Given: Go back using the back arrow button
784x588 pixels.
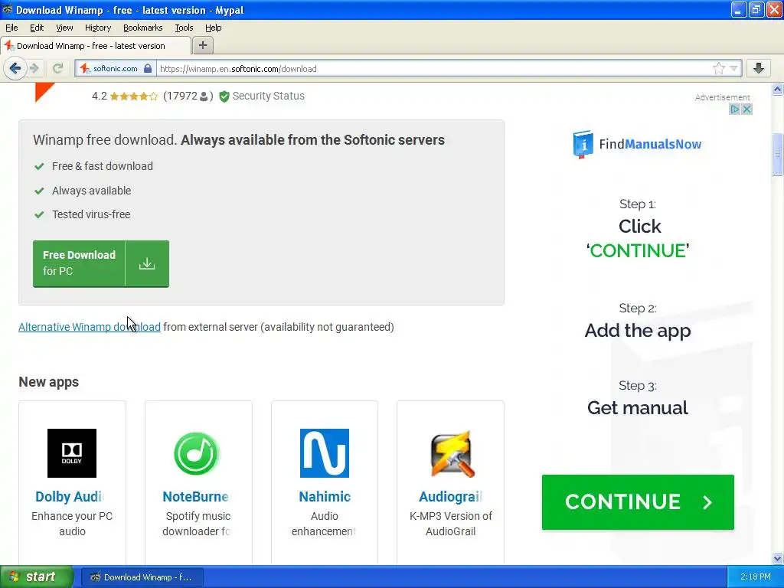Looking at the screenshot, I should pyautogui.click(x=15, y=68).
